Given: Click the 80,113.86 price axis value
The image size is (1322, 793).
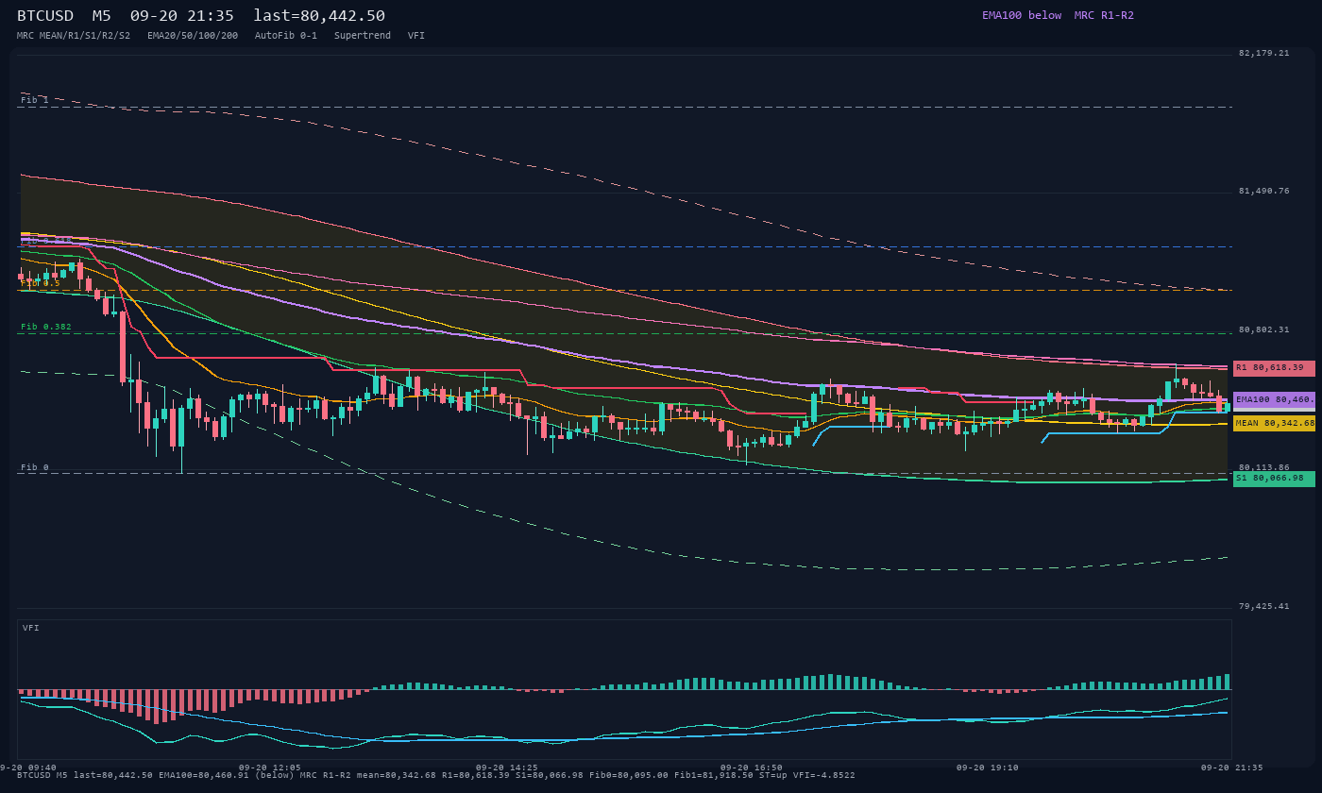Looking at the screenshot, I should click(x=1263, y=467).
